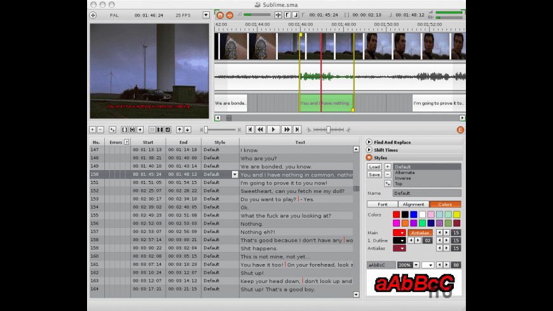Move the selected subtitle up with the up arrow
This screenshot has width=553, height=311.
(179, 129)
